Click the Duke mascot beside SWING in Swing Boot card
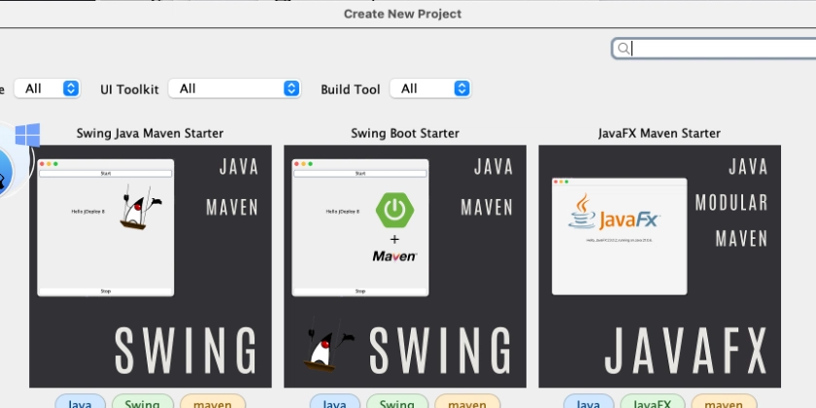Viewport: 816px width, 408px height. [x=328, y=345]
